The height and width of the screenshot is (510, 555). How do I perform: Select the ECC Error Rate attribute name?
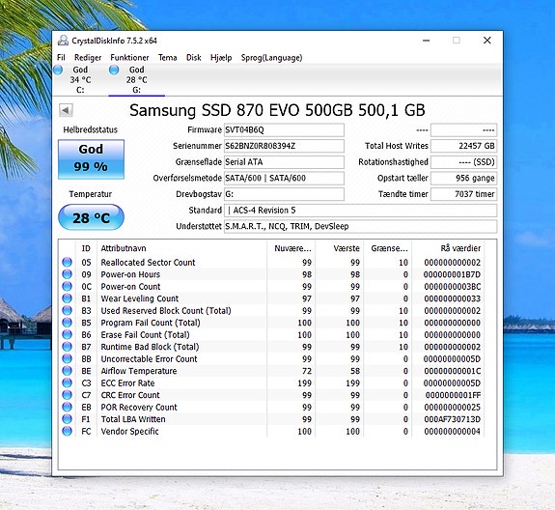pos(127,382)
